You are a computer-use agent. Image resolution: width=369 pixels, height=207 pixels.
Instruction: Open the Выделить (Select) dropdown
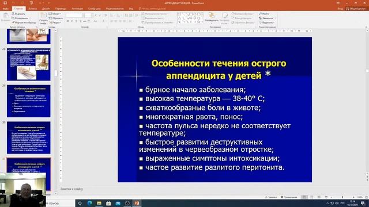[267, 22]
